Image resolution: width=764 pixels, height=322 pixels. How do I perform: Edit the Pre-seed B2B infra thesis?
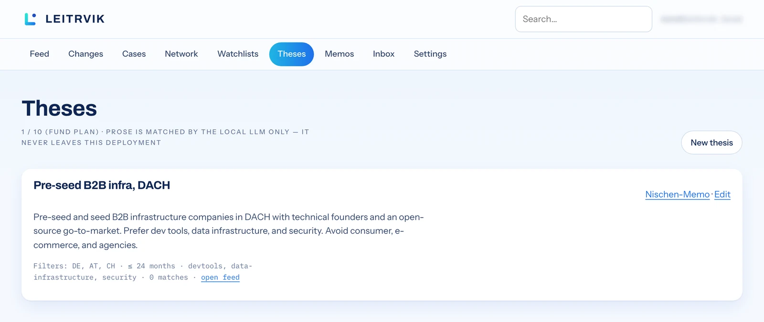(x=722, y=194)
